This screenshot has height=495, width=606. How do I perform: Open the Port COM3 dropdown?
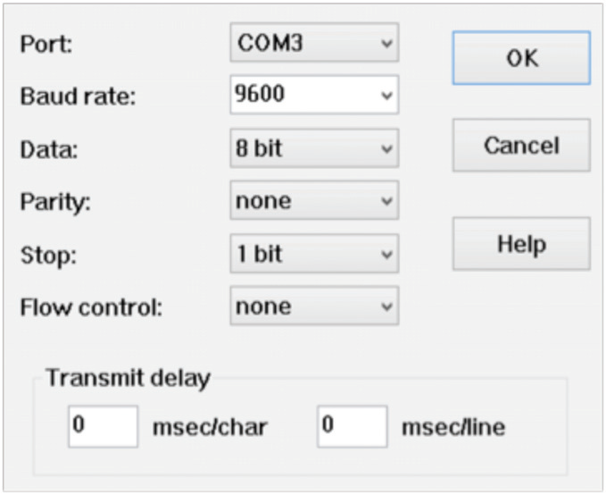pos(314,43)
